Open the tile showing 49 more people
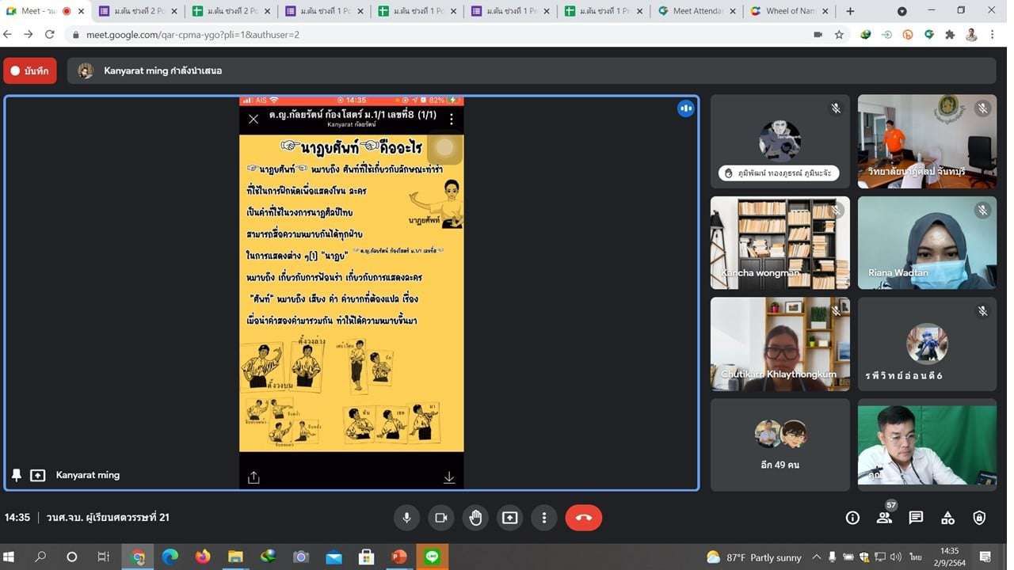Viewport: 1014px width, 570px height. [x=780, y=444]
